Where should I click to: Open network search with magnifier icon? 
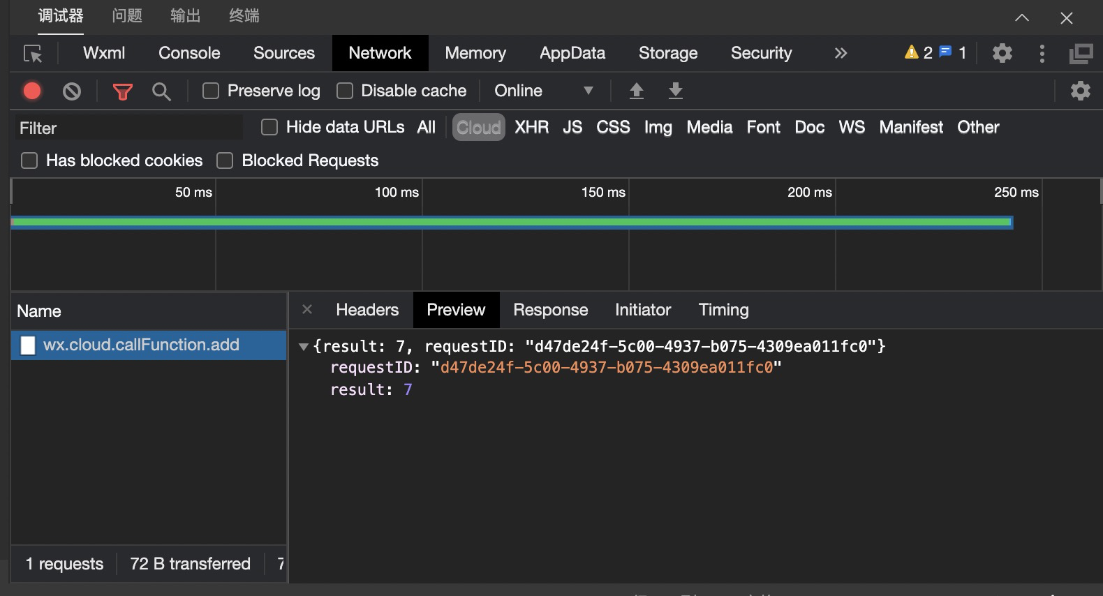[161, 91]
